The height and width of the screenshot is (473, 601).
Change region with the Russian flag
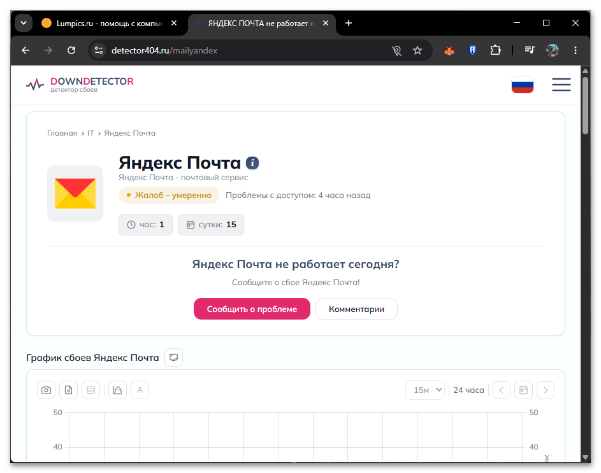(523, 85)
